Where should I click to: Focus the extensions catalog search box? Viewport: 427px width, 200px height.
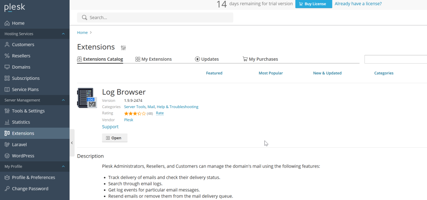396,59
